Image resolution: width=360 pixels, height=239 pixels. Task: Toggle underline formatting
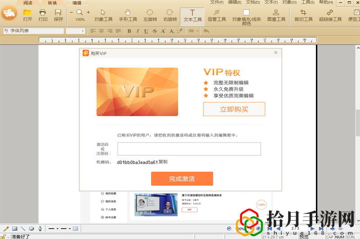[x=146, y=31]
